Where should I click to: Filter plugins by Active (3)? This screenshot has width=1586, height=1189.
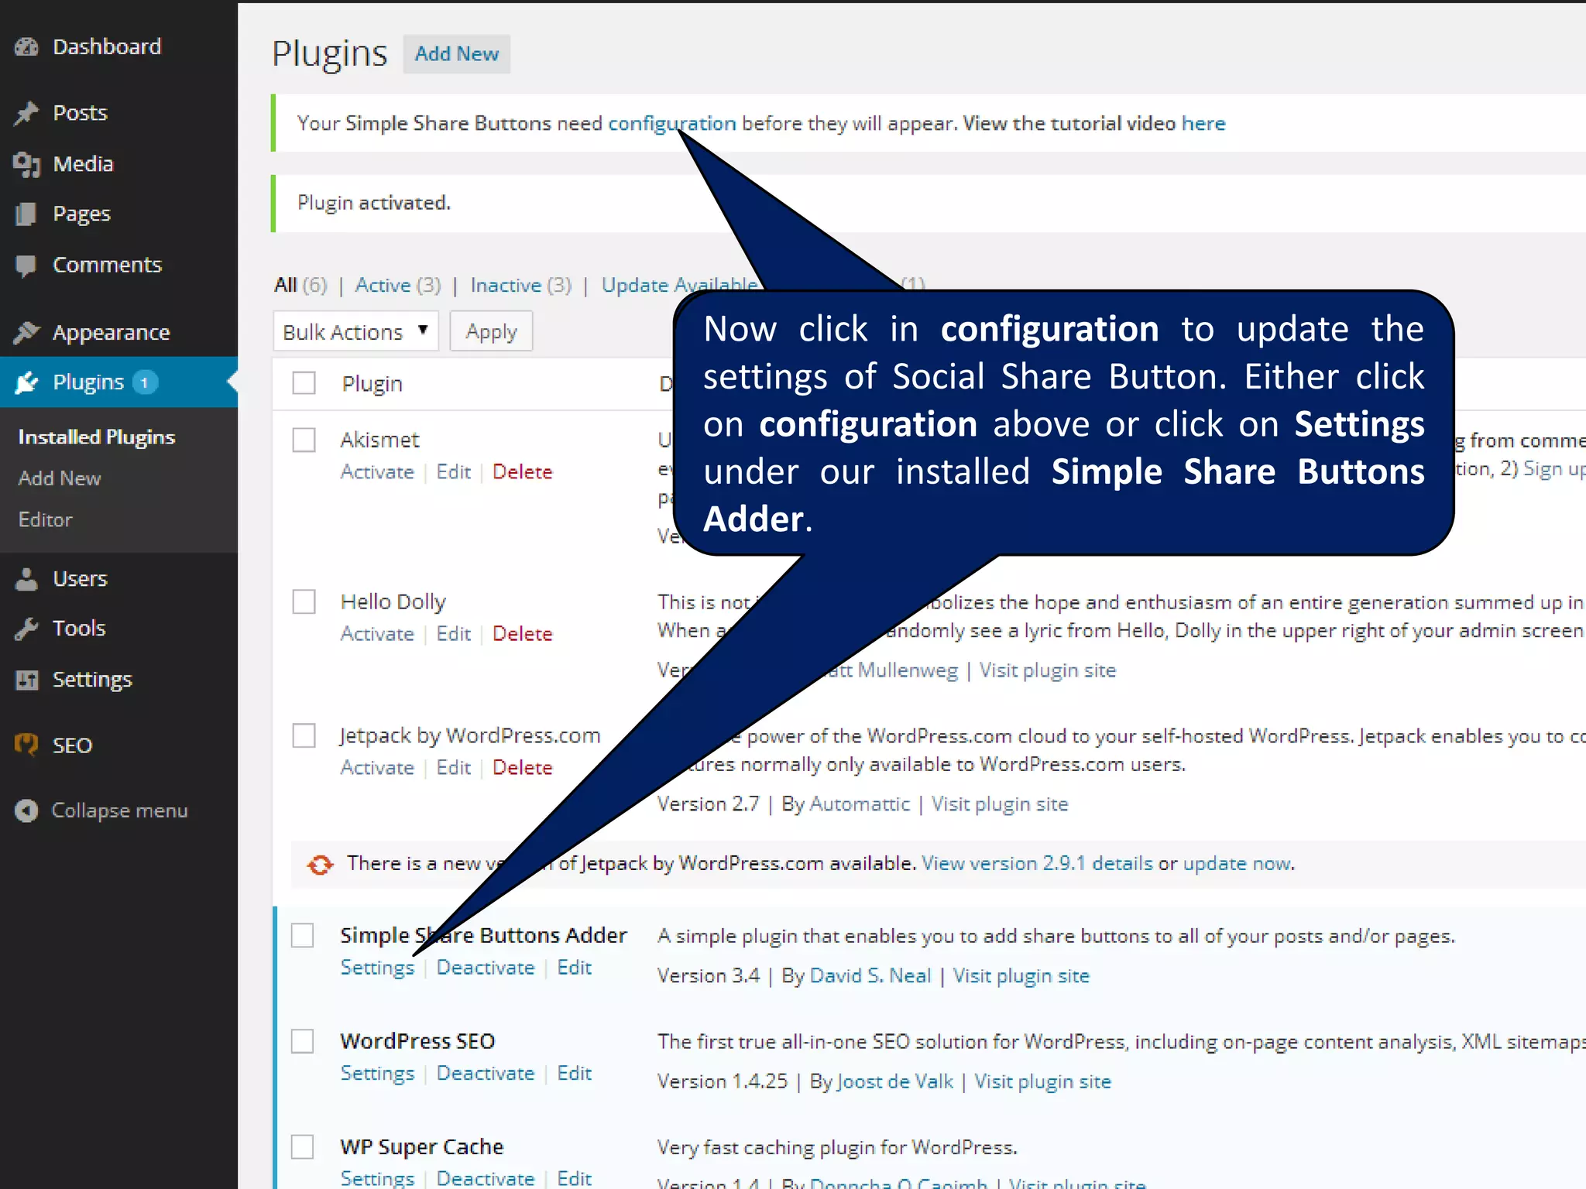(x=398, y=286)
